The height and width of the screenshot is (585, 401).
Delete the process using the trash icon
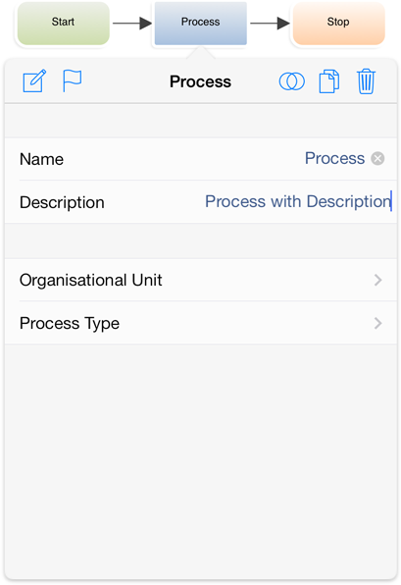pos(367,81)
